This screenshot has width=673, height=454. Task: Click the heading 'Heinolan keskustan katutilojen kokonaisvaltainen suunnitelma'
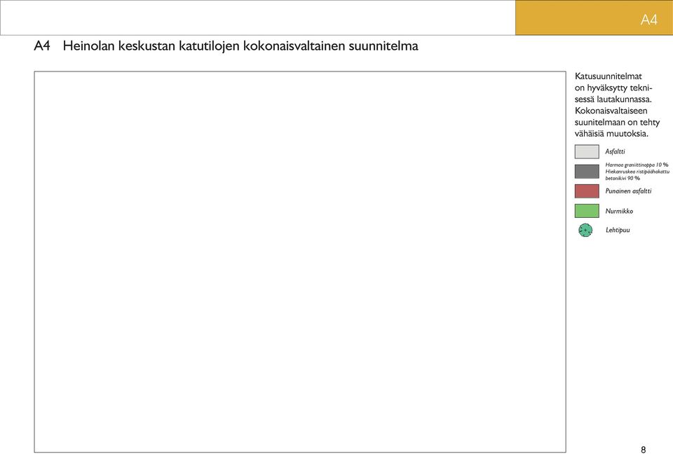pos(240,46)
